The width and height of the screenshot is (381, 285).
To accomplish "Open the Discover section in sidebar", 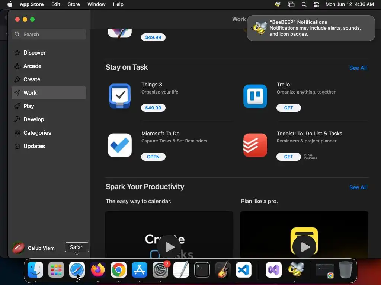I will (49, 53).
